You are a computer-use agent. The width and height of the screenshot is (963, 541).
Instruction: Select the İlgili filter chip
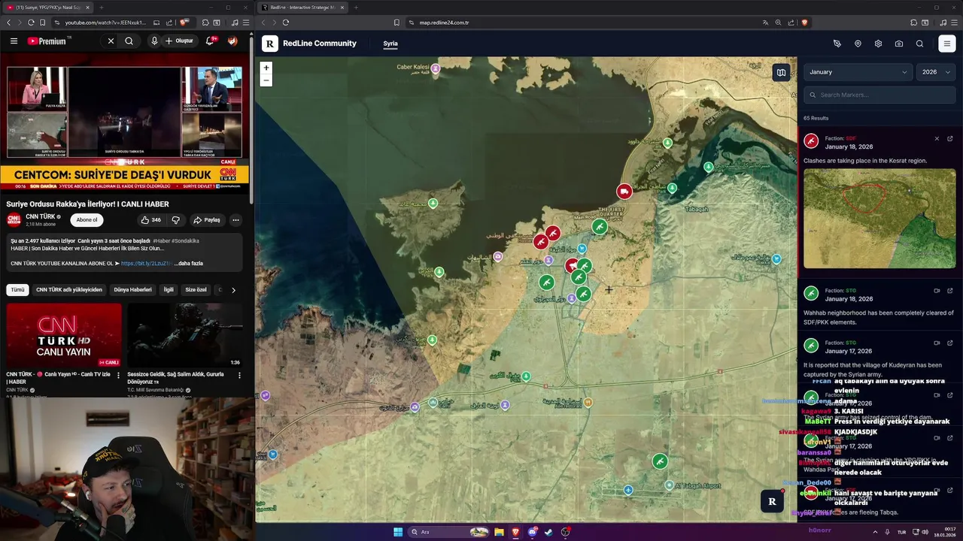pos(169,289)
